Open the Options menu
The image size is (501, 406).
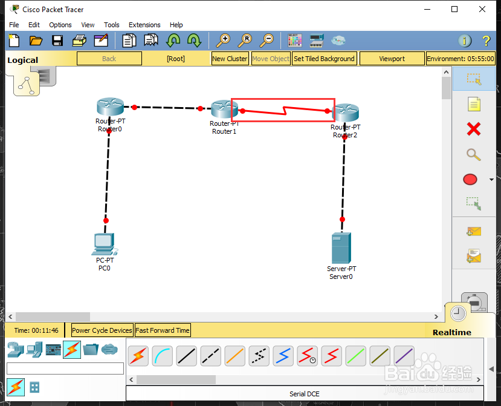click(x=60, y=25)
